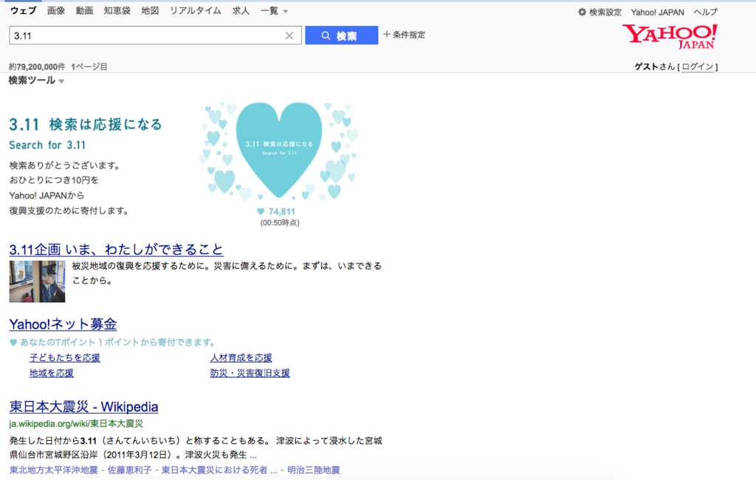756x480 pixels.
Task: Open the 求人 tab
Action: click(x=241, y=10)
